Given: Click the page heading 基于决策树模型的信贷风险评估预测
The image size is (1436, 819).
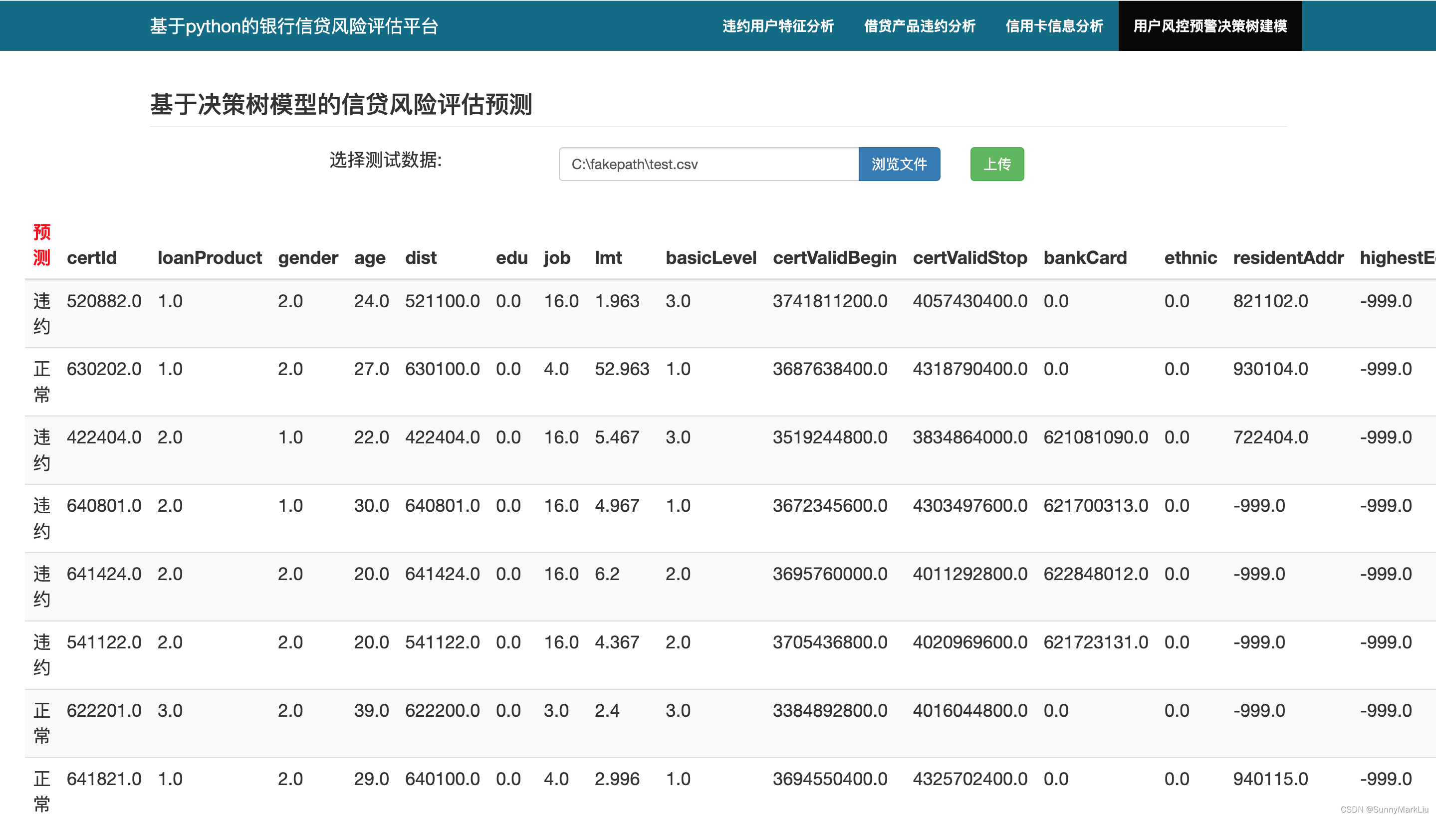Looking at the screenshot, I should 340,105.
